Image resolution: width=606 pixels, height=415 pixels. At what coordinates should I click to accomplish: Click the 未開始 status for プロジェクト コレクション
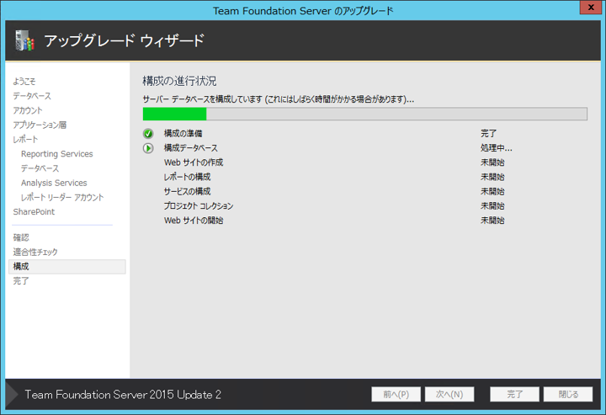click(492, 206)
